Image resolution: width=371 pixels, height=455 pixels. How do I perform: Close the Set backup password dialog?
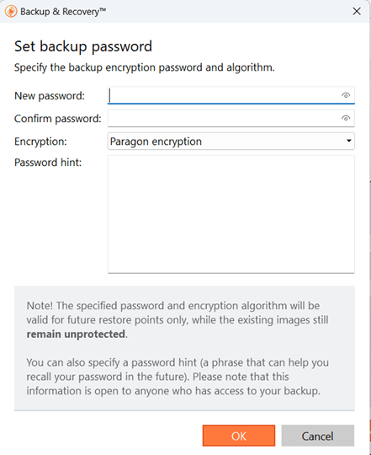click(x=357, y=11)
